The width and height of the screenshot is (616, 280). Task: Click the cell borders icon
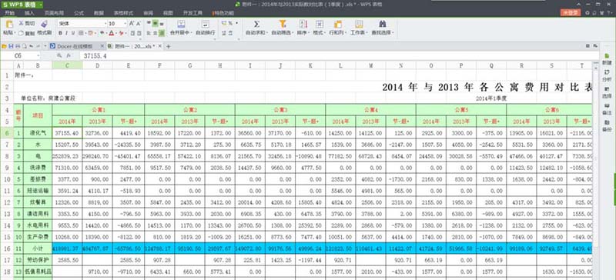(x=81, y=33)
